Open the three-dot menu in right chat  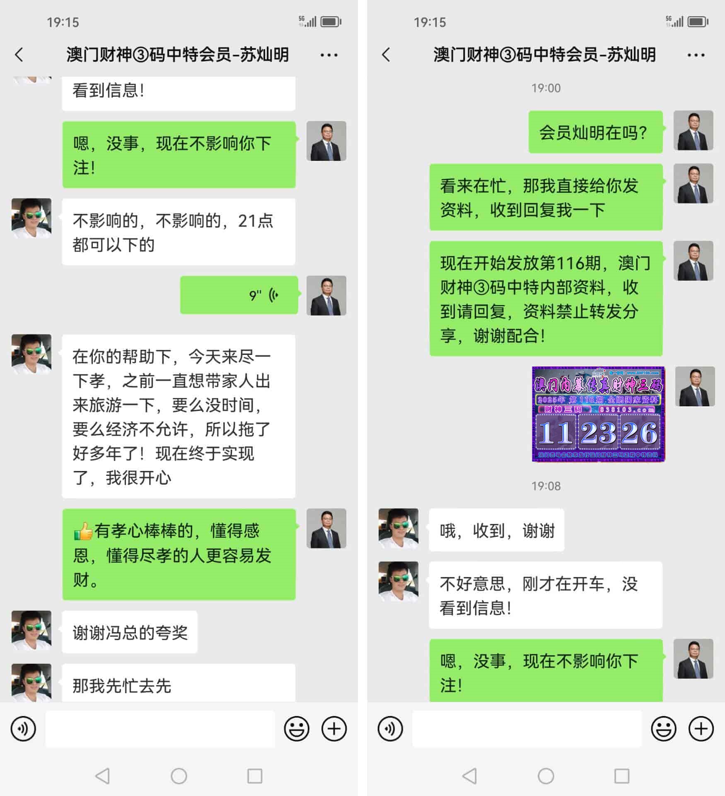coord(696,55)
